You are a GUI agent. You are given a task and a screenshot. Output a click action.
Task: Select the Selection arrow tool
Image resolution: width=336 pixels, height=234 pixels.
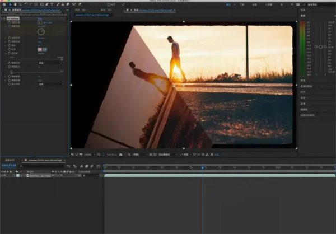10,4
